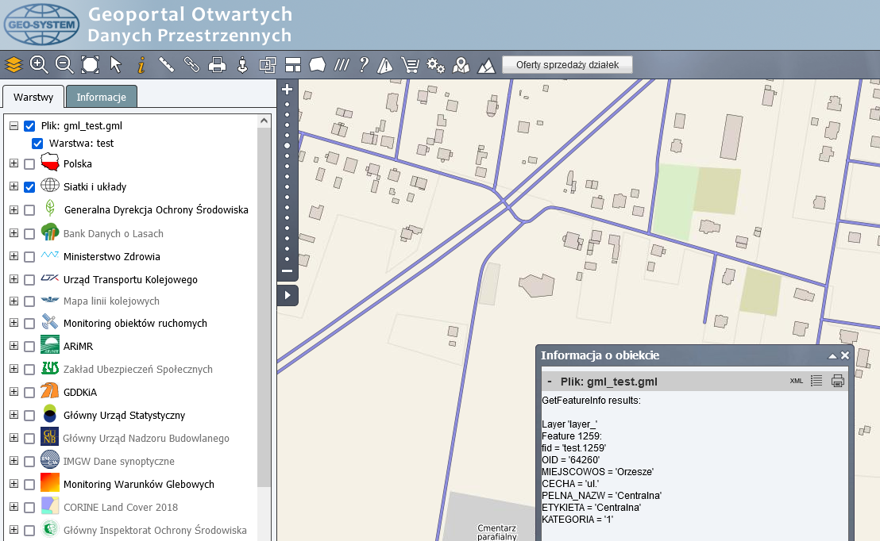Viewport: 880px width, 541px height.
Task: Open settings with the gears icon
Action: 436,66
